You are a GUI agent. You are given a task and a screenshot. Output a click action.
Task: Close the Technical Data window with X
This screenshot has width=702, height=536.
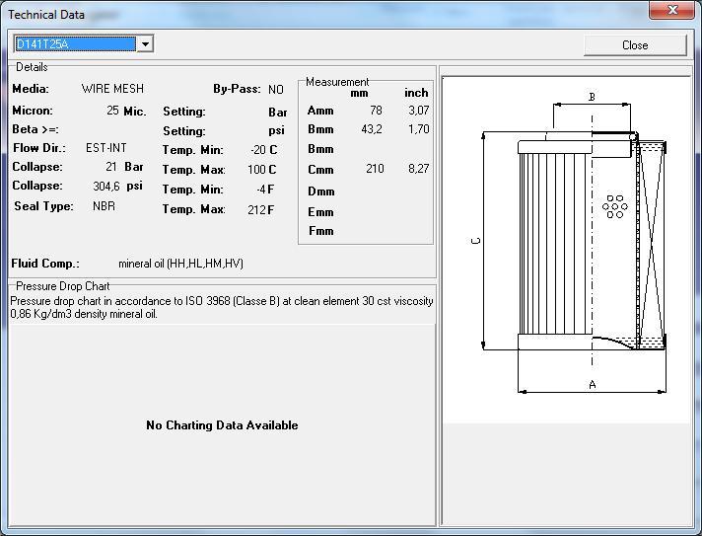point(672,11)
